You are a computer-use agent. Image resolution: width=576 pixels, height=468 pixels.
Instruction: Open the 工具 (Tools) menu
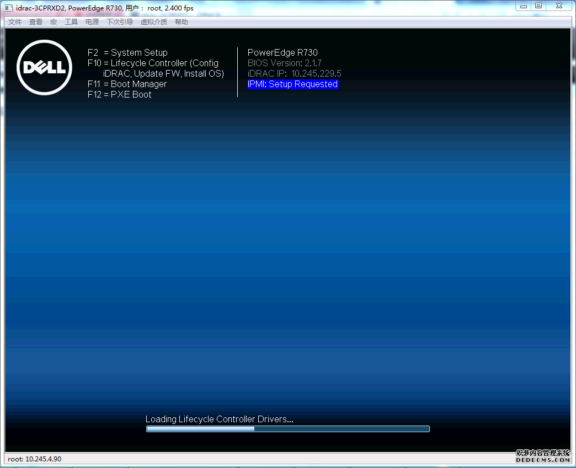click(x=71, y=22)
